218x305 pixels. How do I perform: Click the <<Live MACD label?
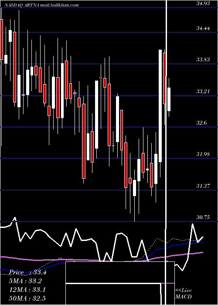(184, 293)
